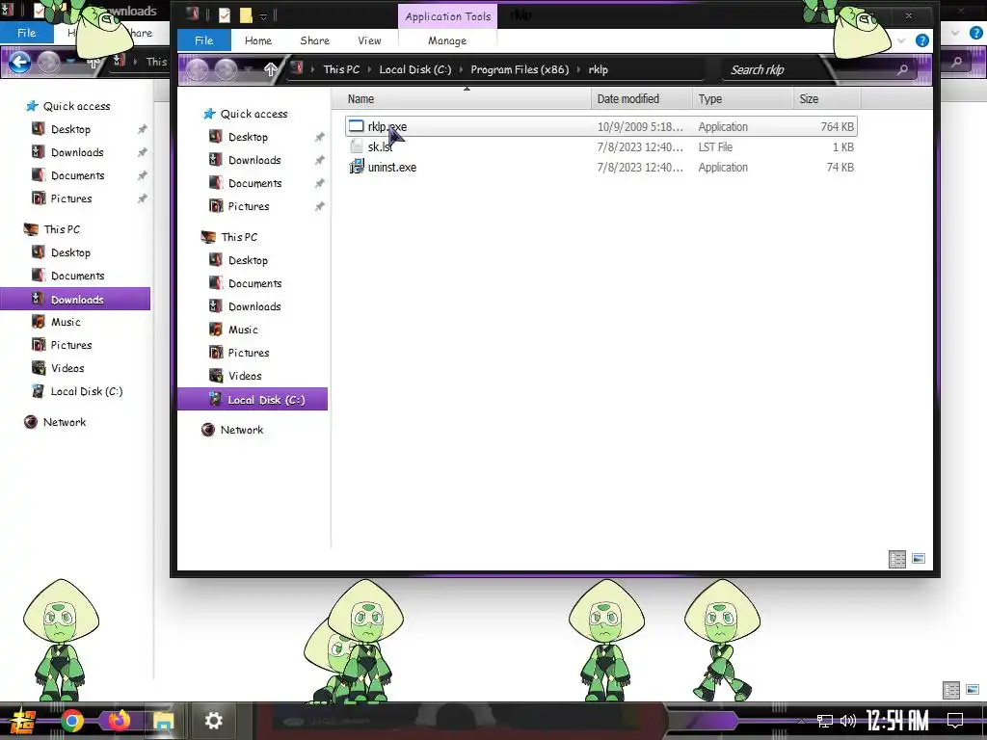Click the New Folder quick access toolbar icon

(x=246, y=15)
